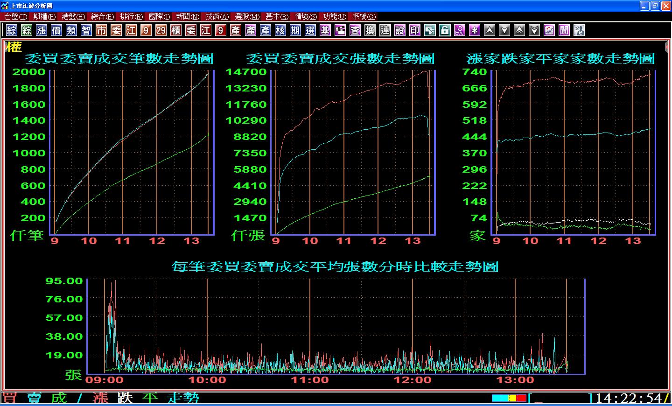
Task: Open the 情境(S) menu
Action: coord(306,16)
